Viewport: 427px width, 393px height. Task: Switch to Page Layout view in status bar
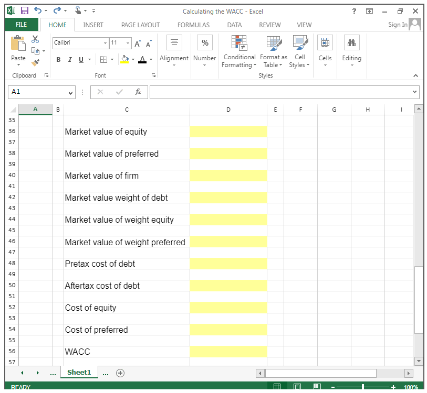297,386
